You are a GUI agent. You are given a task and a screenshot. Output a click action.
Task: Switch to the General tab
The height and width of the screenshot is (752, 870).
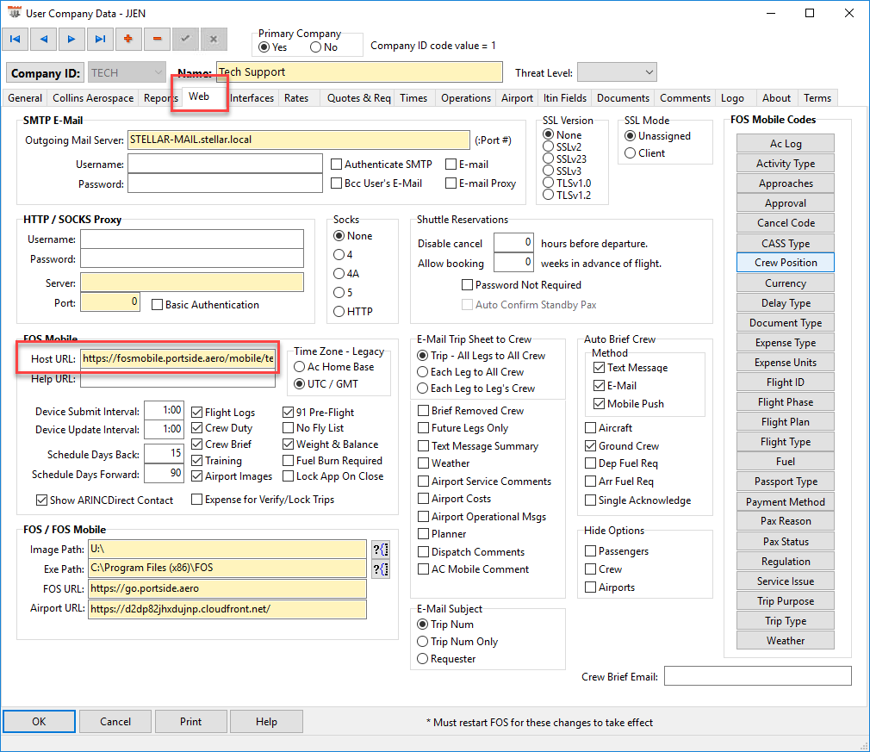pos(25,97)
